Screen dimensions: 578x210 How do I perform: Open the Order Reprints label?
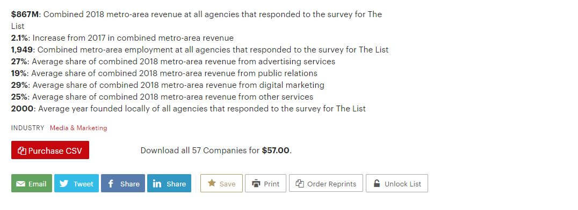point(332,184)
